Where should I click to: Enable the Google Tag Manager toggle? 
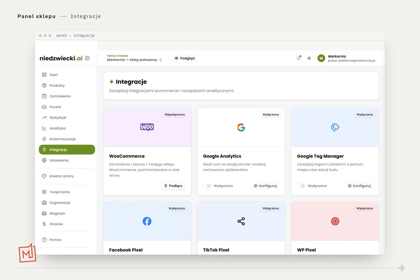tap(301, 186)
